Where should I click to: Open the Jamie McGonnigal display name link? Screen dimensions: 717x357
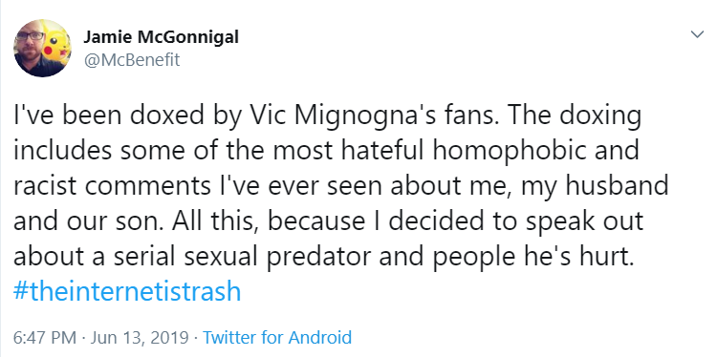[161, 37]
